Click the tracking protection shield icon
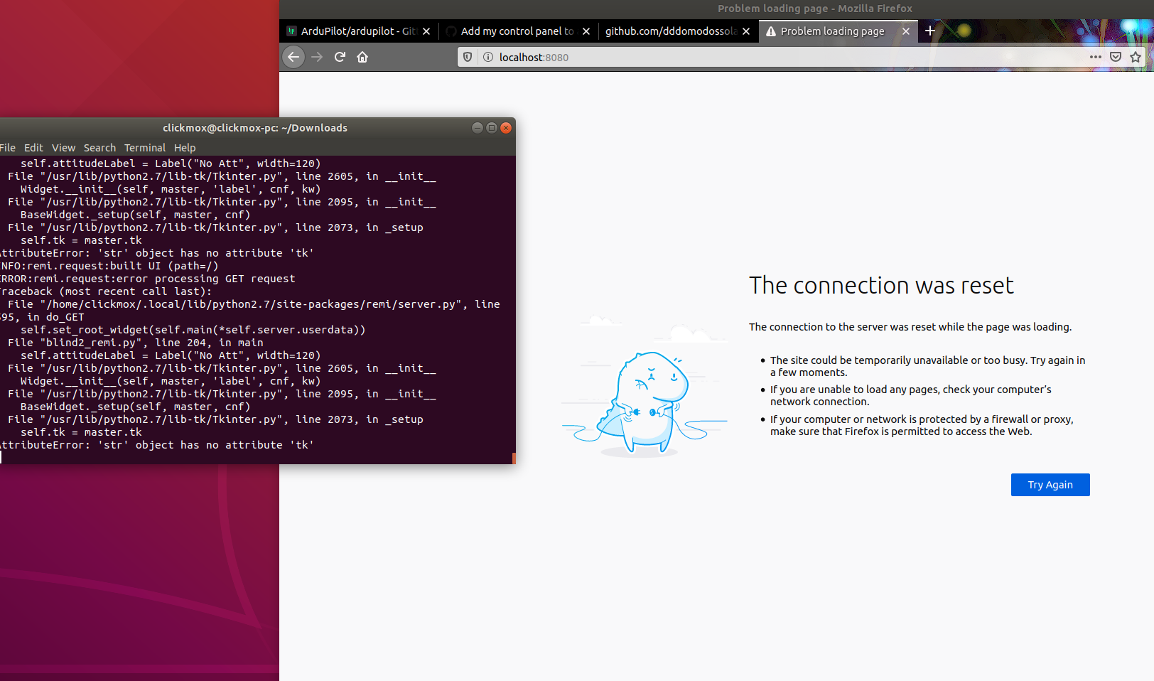Image resolution: width=1154 pixels, height=681 pixels. pyautogui.click(x=467, y=57)
